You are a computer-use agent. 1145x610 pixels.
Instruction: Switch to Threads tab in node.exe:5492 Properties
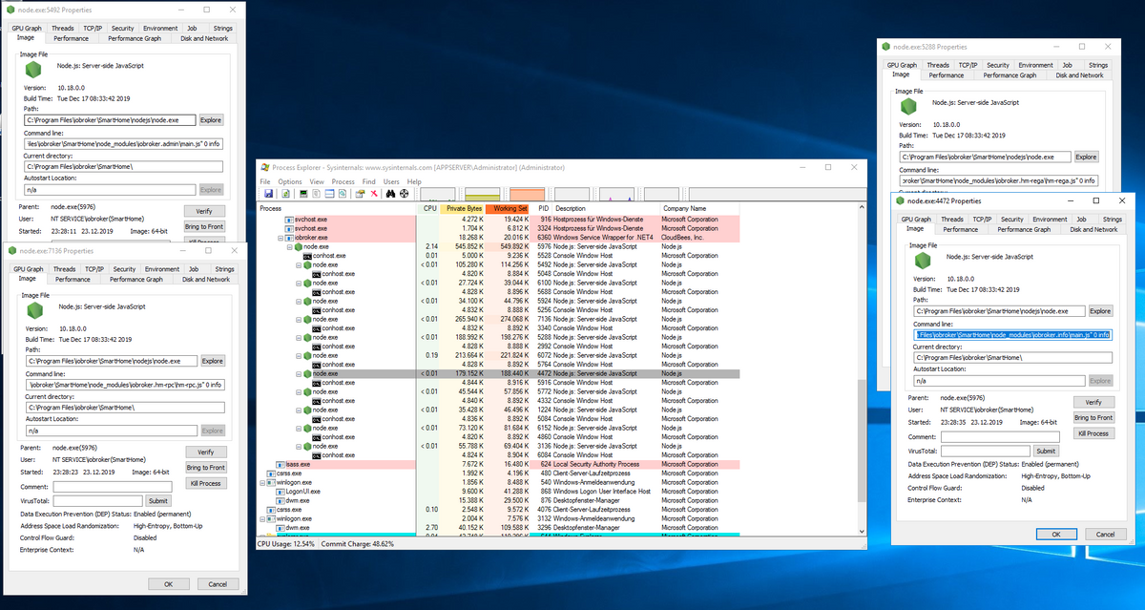coord(63,29)
